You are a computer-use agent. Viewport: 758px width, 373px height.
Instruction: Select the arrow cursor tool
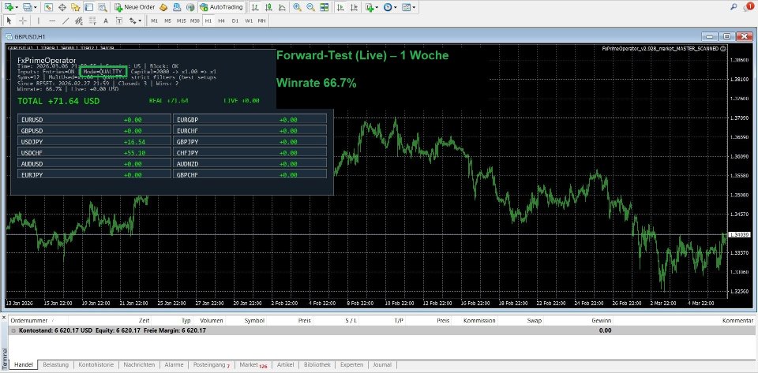click(9, 21)
